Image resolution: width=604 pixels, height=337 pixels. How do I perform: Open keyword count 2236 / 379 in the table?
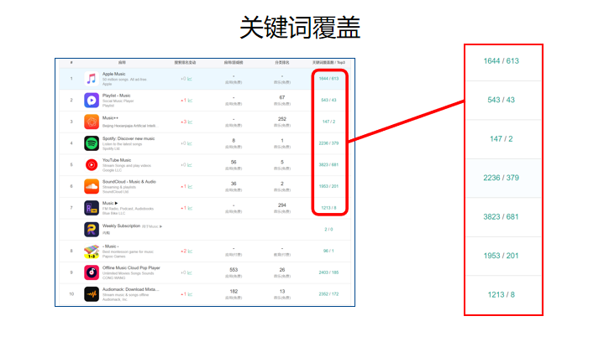click(328, 143)
